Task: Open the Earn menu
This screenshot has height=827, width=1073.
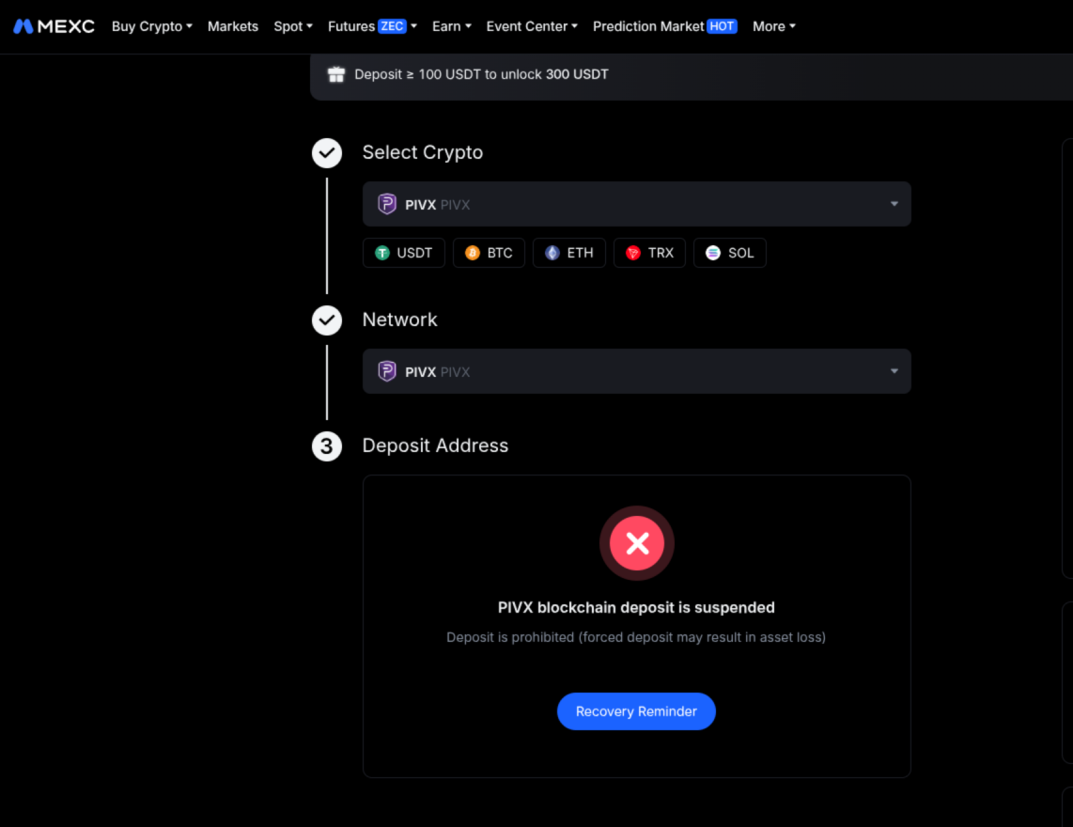Action: (x=452, y=26)
